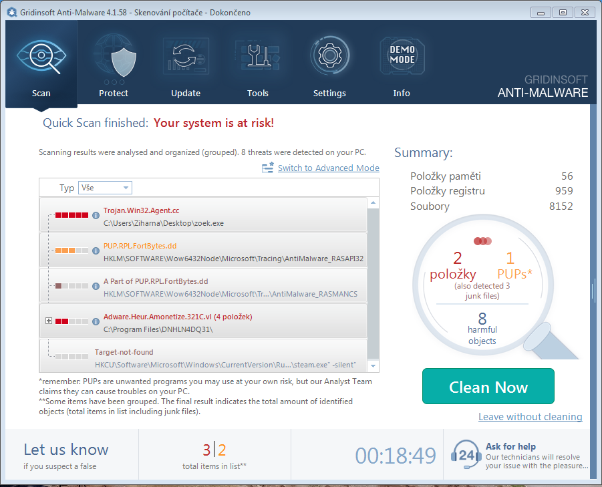Select the Info tab label

point(402,94)
